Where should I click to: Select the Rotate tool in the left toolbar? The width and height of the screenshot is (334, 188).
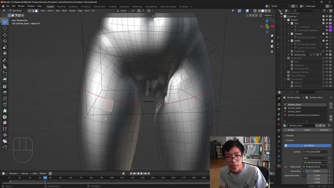pos(5,41)
